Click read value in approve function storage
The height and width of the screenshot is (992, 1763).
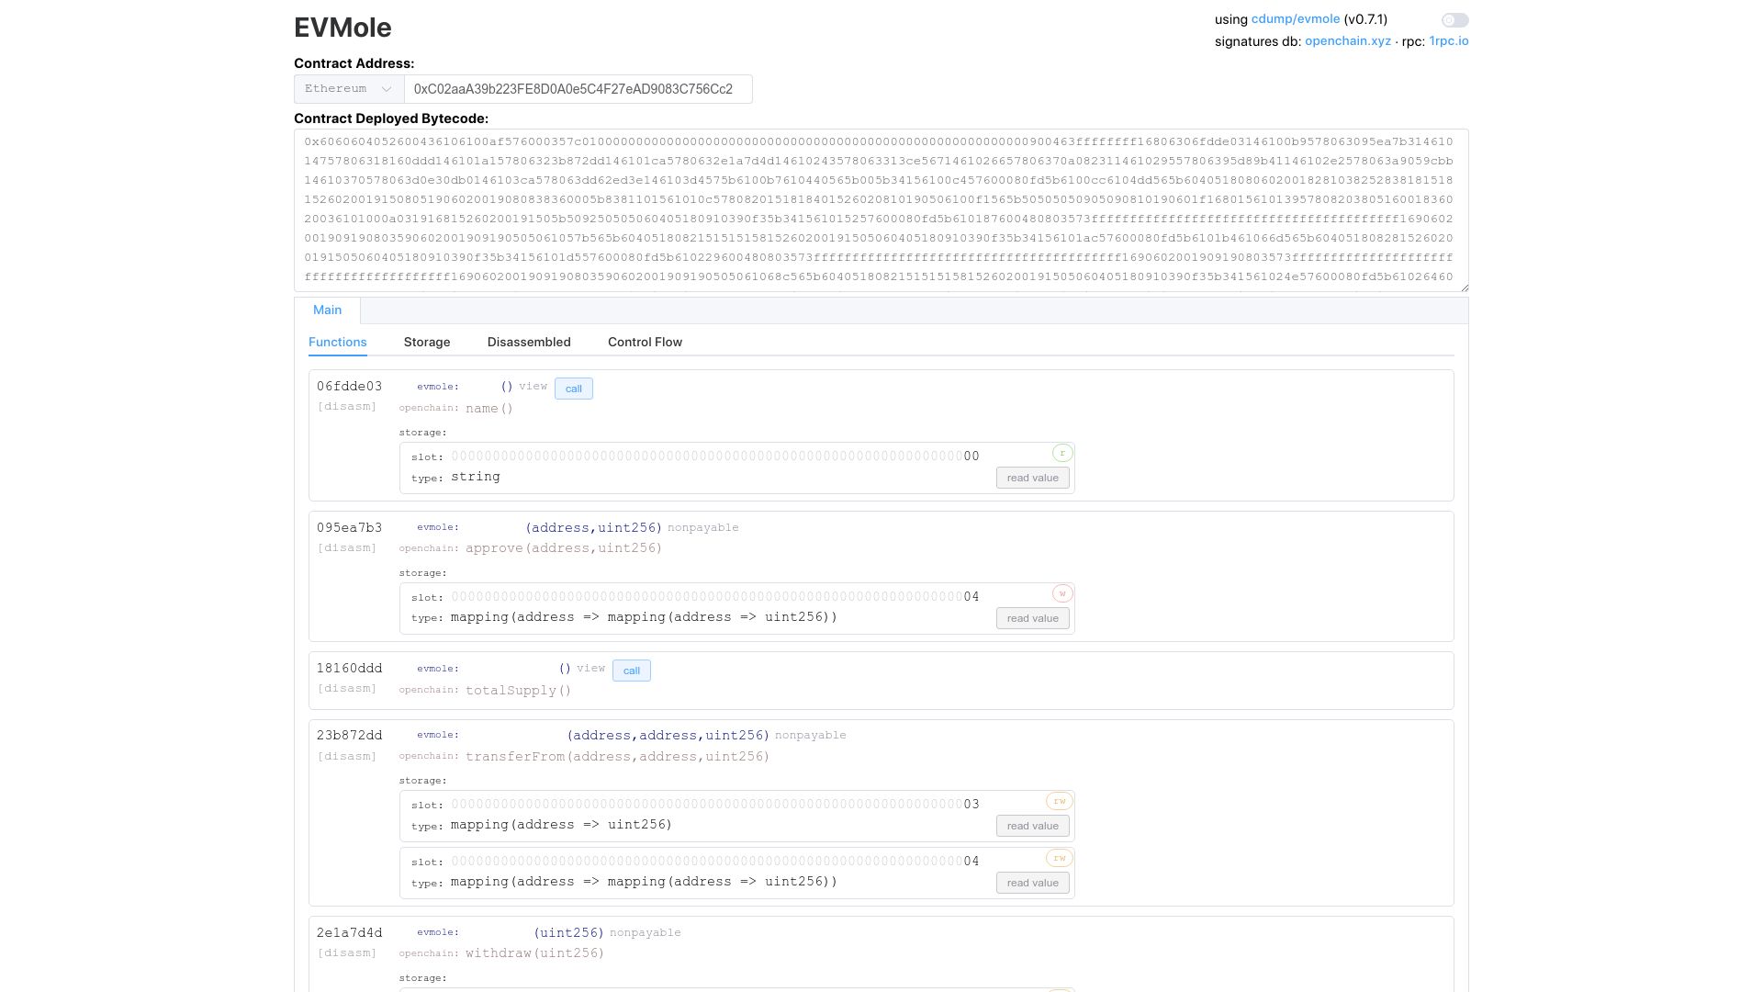tap(1033, 618)
